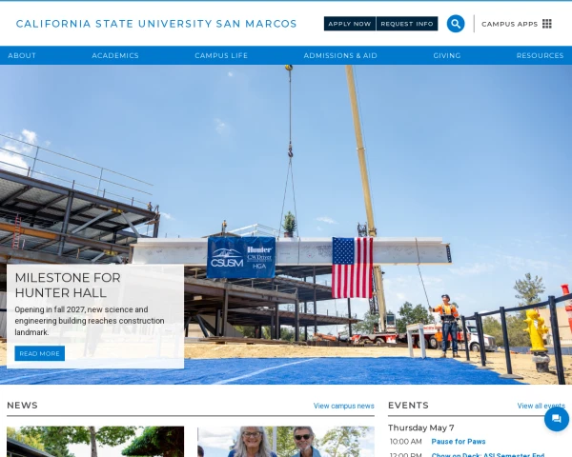Click the News section heading
The height and width of the screenshot is (457, 572).
tap(22, 406)
